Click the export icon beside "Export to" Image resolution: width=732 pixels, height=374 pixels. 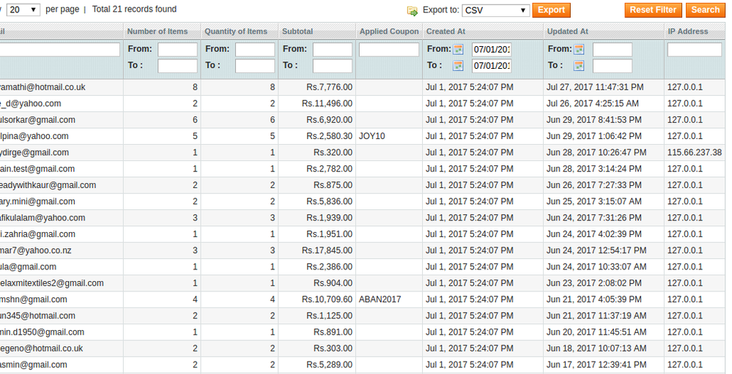tap(413, 11)
